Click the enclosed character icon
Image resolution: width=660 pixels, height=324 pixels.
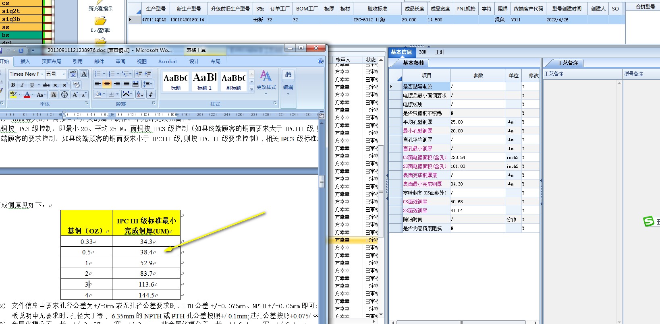click(64, 95)
